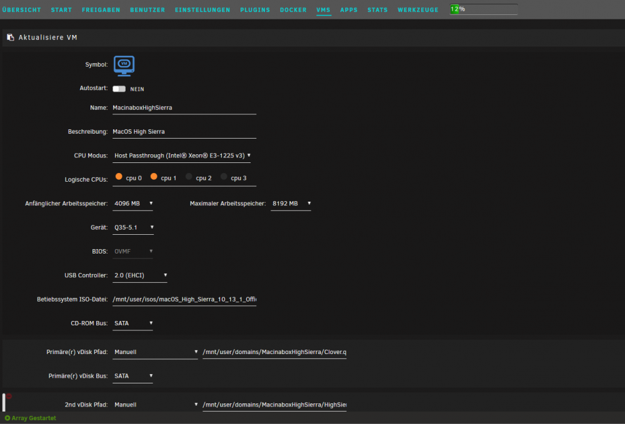
Task: Click the 2nd vDisk HighSierra path field
Action: (x=274, y=405)
